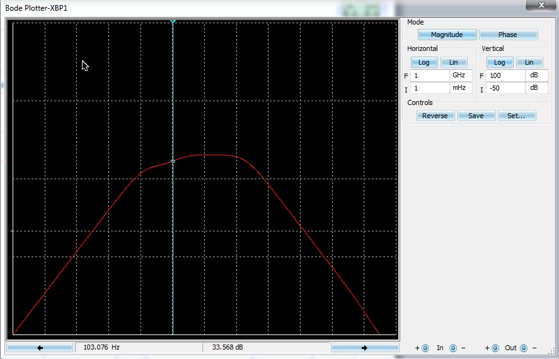This screenshot has width=559, height=359.
Task: Click the In positive terminal
Action: pos(425,348)
